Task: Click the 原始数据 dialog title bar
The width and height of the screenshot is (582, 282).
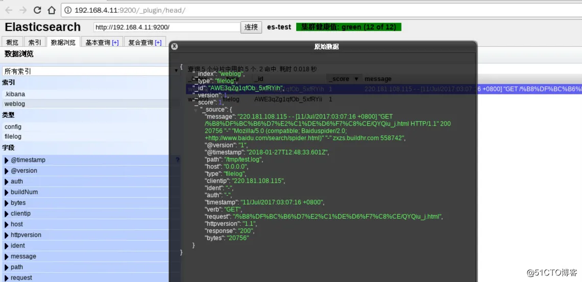Action: [x=323, y=47]
